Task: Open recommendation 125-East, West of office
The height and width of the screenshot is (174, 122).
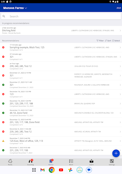Action: click(x=61, y=141)
